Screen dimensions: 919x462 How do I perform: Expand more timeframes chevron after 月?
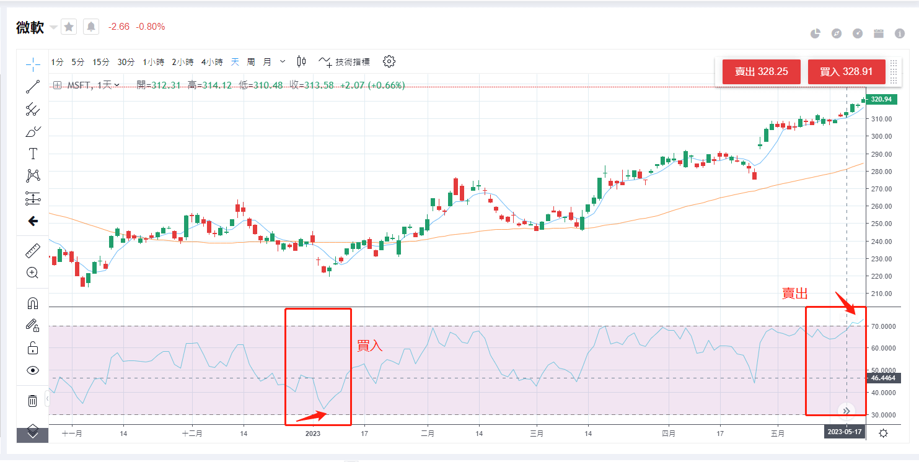tap(283, 61)
